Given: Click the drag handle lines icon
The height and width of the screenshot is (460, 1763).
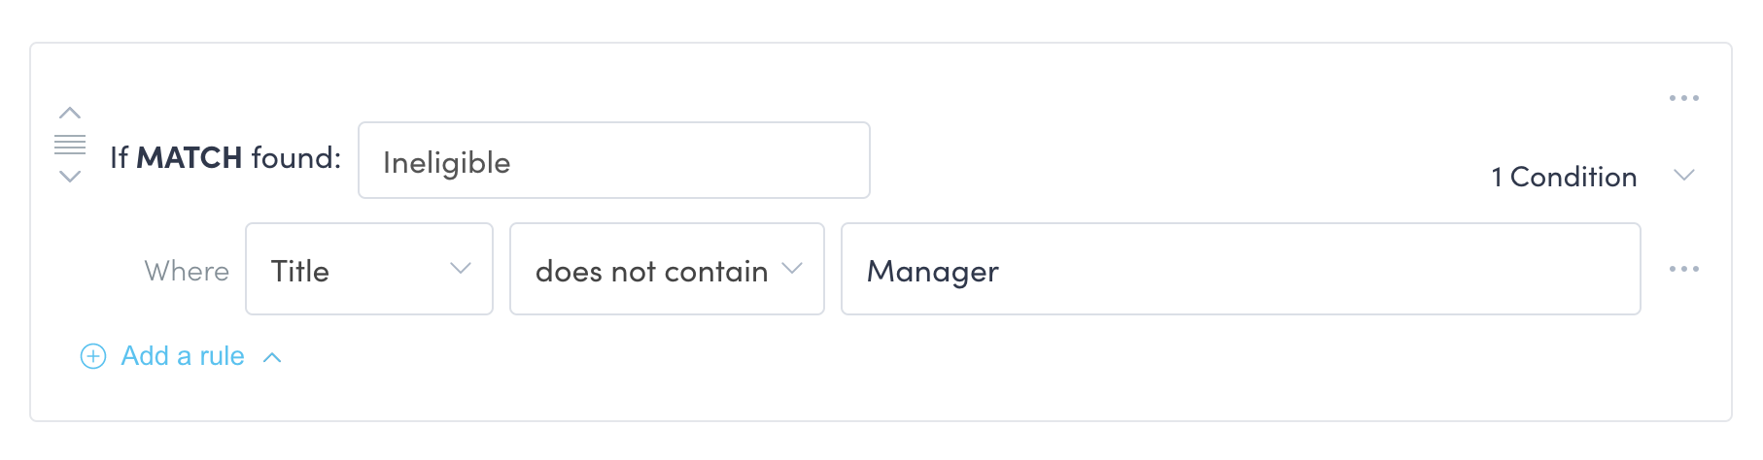Looking at the screenshot, I should [x=70, y=145].
